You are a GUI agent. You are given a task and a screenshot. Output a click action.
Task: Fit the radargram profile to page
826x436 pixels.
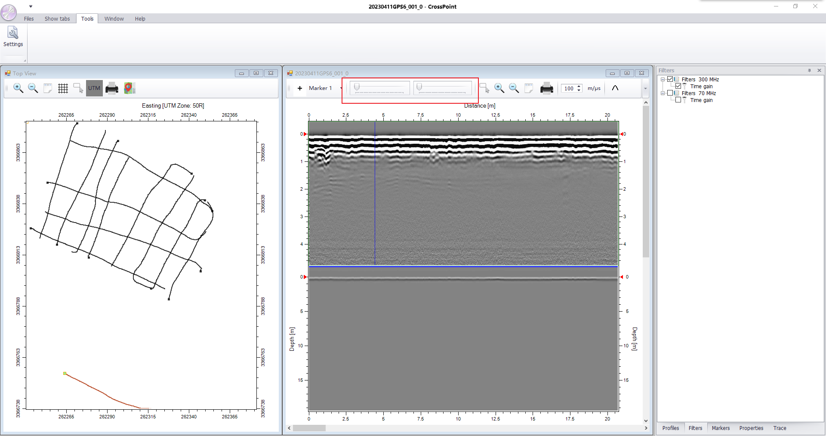point(529,88)
